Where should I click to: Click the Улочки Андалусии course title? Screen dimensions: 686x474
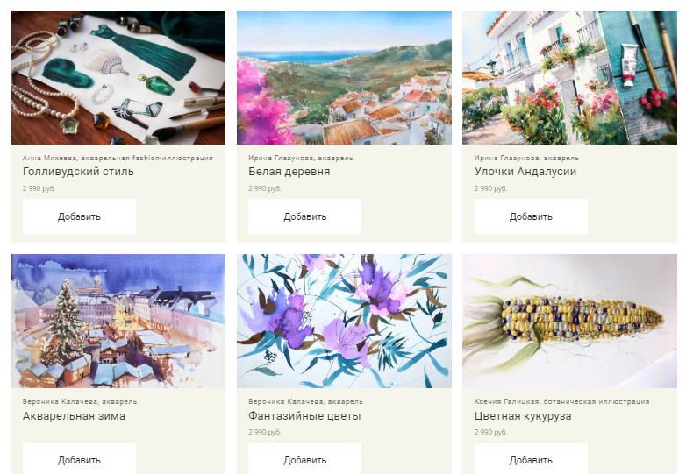525,172
